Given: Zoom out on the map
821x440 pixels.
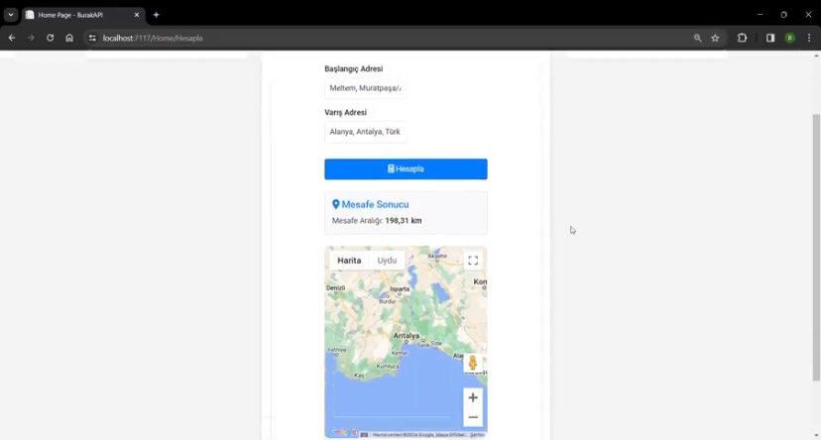Looking at the screenshot, I should tap(473, 417).
